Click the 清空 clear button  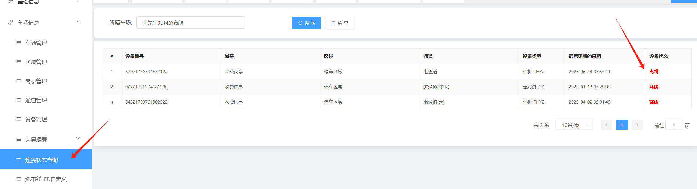coord(339,23)
